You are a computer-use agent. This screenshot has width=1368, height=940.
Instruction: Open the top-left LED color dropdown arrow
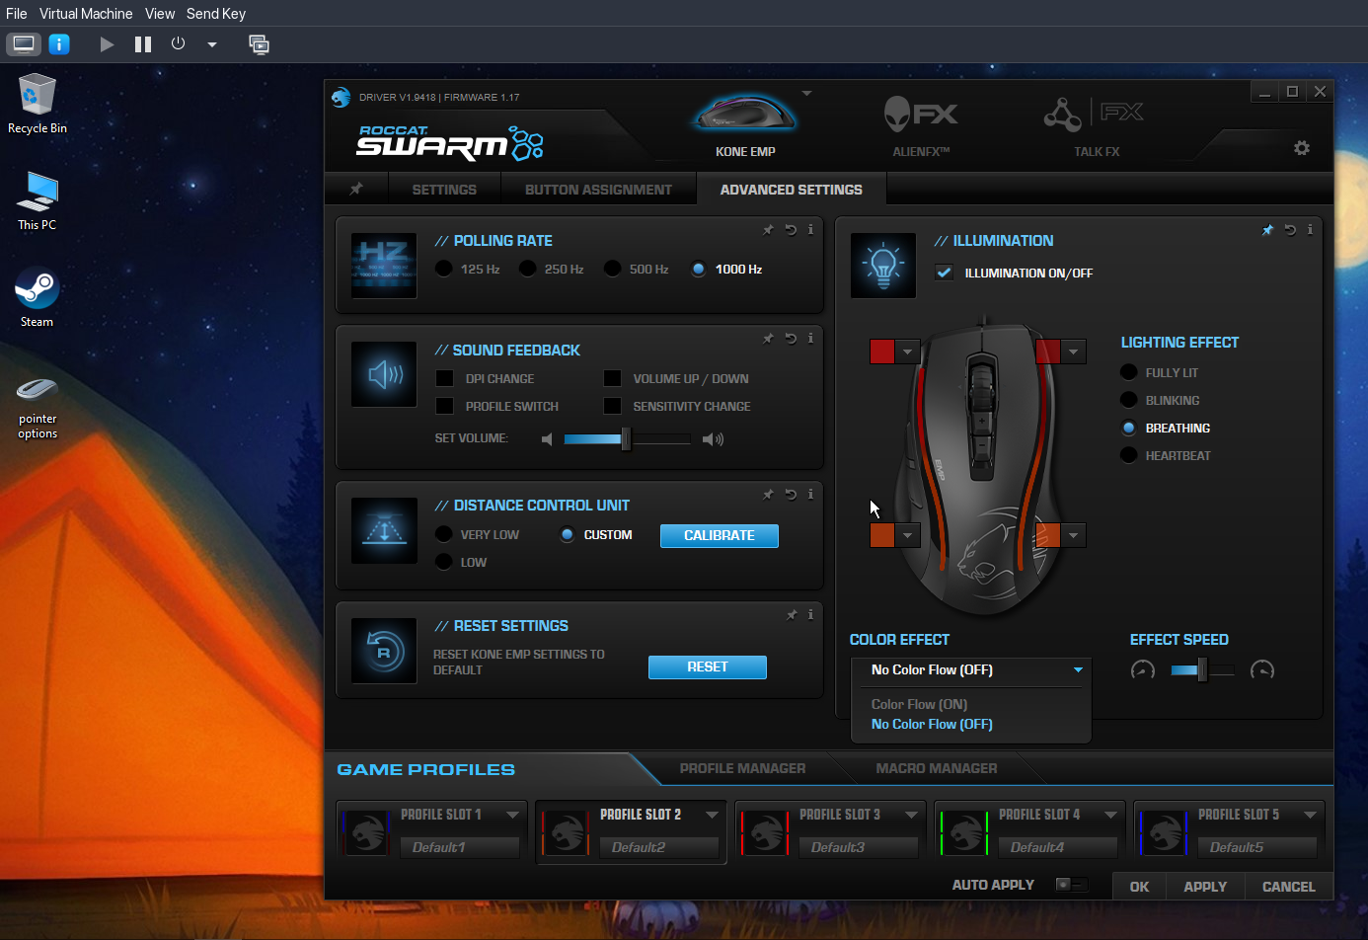[907, 351]
